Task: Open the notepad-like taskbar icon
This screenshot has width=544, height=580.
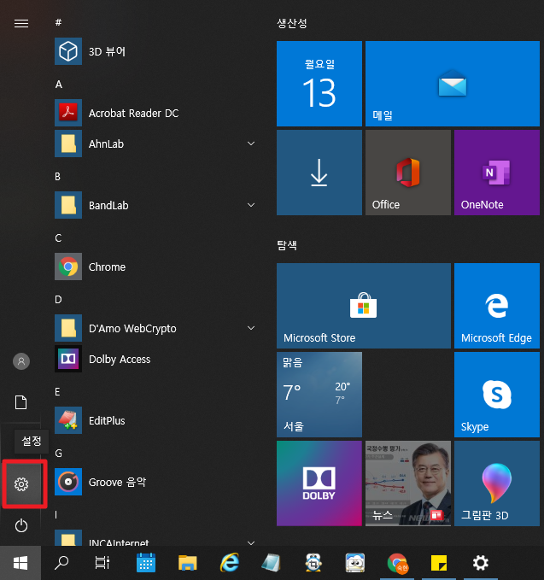Action: coord(271,563)
